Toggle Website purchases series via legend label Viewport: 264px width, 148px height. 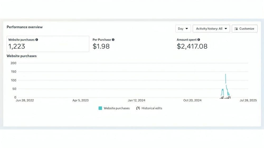(x=116, y=108)
